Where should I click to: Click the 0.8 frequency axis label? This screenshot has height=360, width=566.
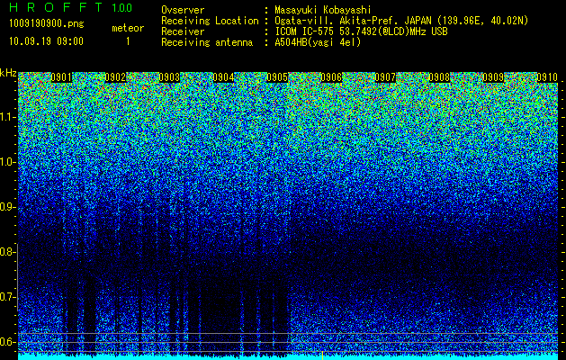[x=7, y=252]
